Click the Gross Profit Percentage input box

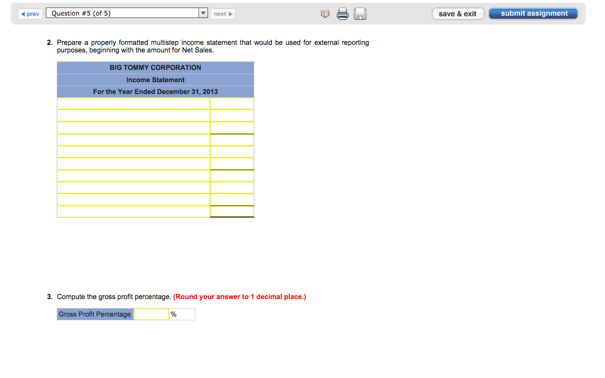point(151,314)
